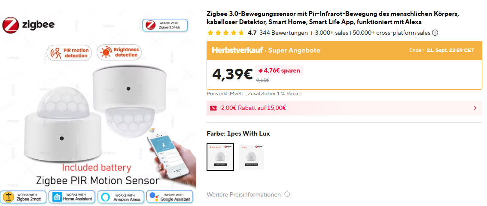Click the 4,76€ sparen savings tag
Viewport: 487px width, 206px height.
pos(279,71)
